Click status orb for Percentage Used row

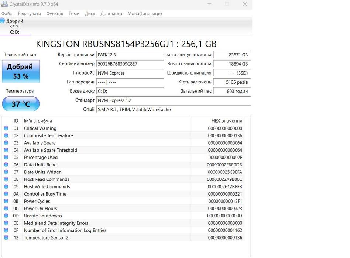[6, 157]
